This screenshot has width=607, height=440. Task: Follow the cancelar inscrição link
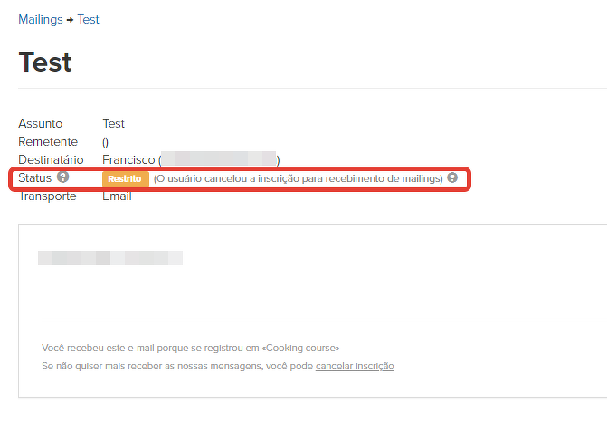click(355, 366)
